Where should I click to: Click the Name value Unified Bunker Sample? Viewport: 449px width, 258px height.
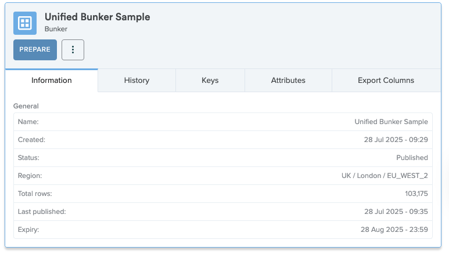pos(391,122)
